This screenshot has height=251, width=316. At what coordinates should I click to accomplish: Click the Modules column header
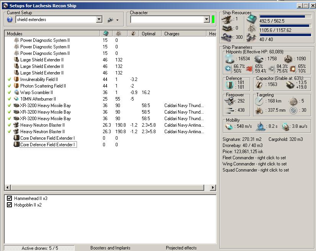(52, 33)
